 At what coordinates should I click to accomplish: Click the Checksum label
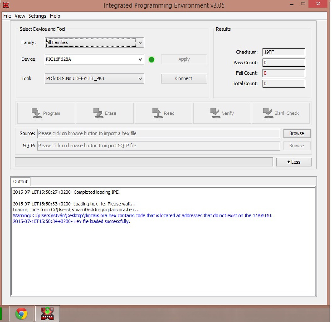247,52
